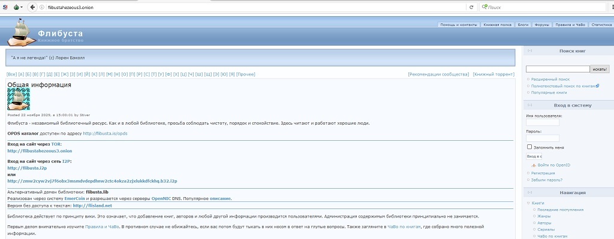614x239 pixels.
Task: Collapse the Навигация sidebar block
Action: (x=529, y=192)
